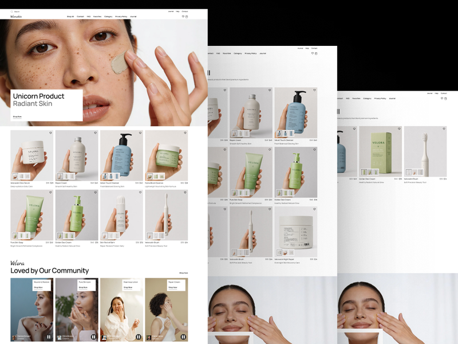Favorite the Repair Cream in the middle page
The image size is (458, 344).
tap(270, 90)
